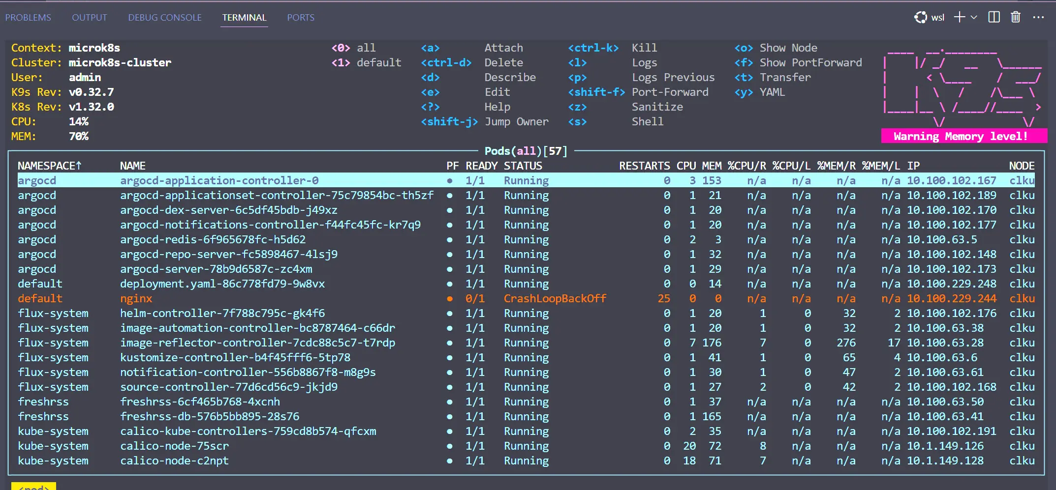Switch to the DEBUG CONSOLE tab
The image size is (1056, 490).
pos(164,17)
